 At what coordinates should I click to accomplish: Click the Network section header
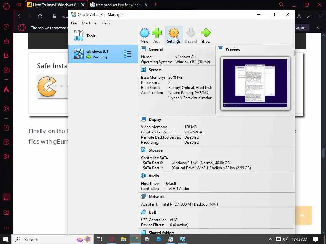[157, 197]
